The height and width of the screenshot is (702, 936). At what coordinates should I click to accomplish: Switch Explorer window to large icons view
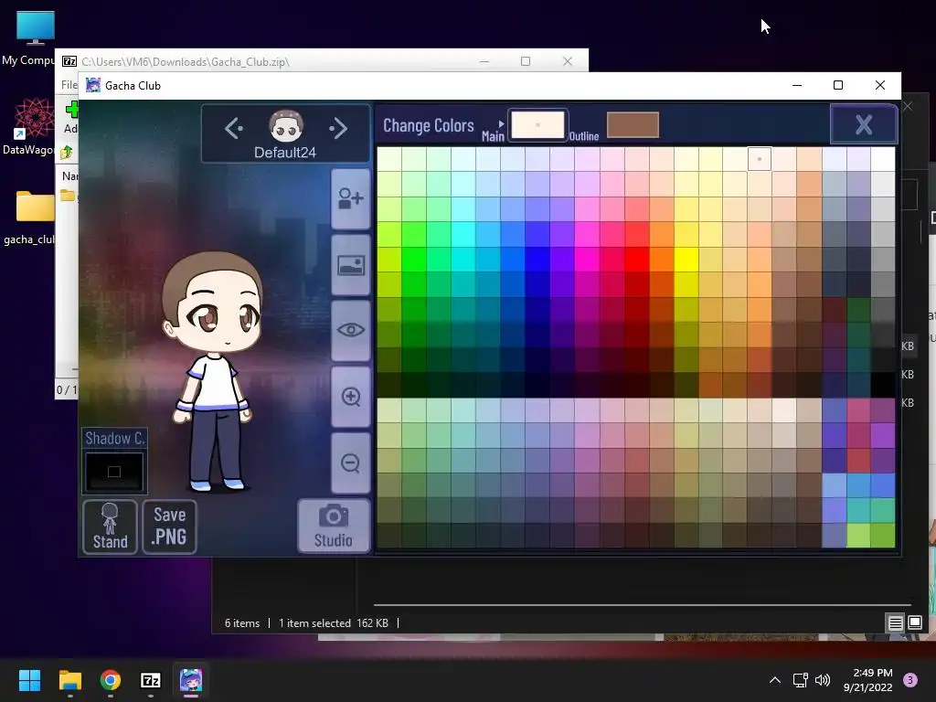pyautogui.click(x=915, y=623)
